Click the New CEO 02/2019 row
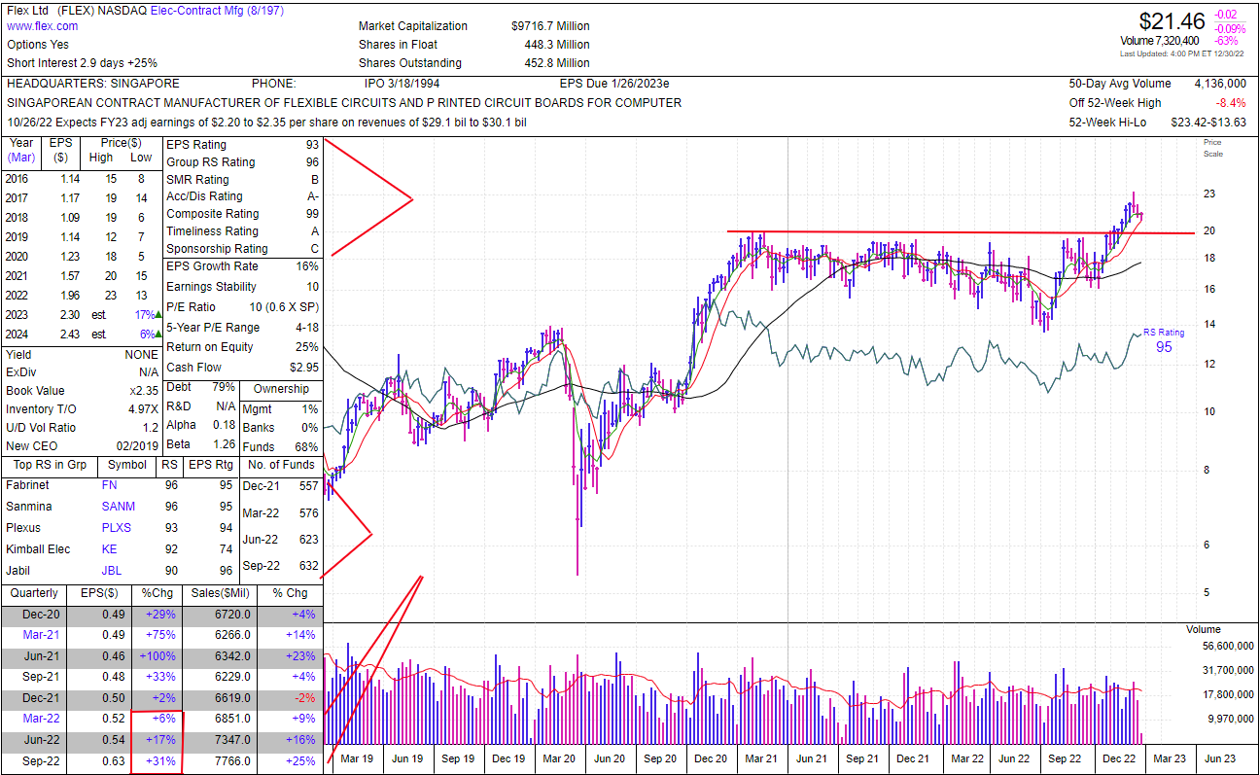Image resolution: width=1260 pixels, height=775 pixels. pyautogui.click(x=82, y=446)
